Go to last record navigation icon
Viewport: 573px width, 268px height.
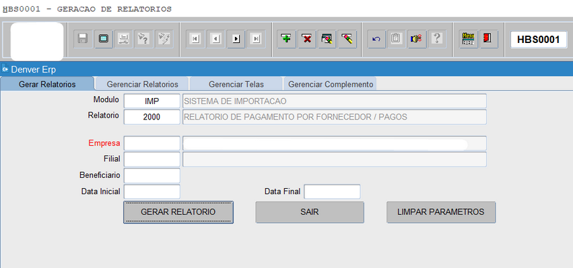[x=256, y=39]
